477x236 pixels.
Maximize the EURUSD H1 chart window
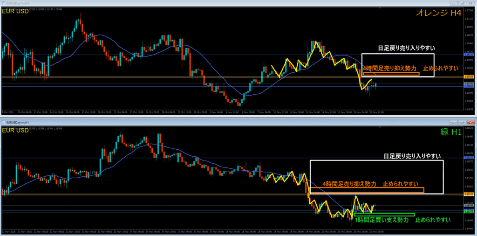[462, 122]
